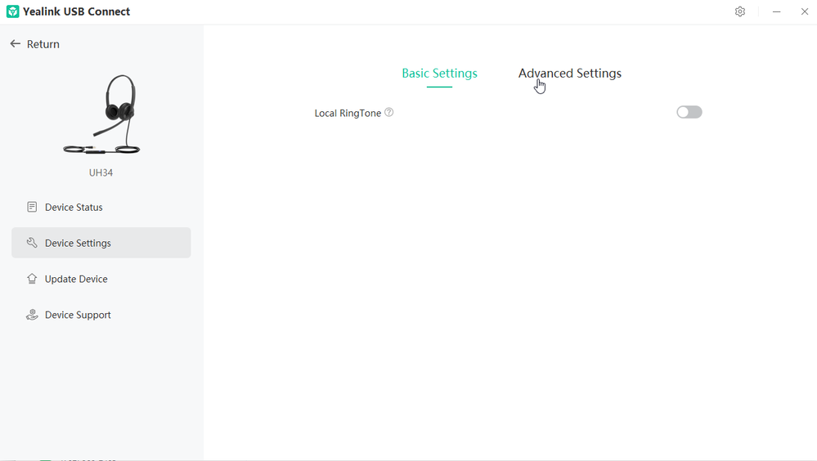Click the UH34 headset product image
Image resolution: width=817 pixels, height=461 pixels.
tap(101, 114)
